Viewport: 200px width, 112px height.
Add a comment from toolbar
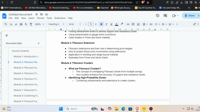click(133, 24)
